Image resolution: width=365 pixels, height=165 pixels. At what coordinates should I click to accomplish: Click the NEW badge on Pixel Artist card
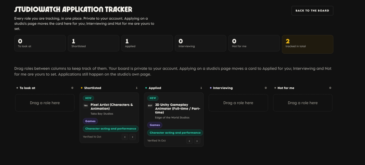coord(88,98)
